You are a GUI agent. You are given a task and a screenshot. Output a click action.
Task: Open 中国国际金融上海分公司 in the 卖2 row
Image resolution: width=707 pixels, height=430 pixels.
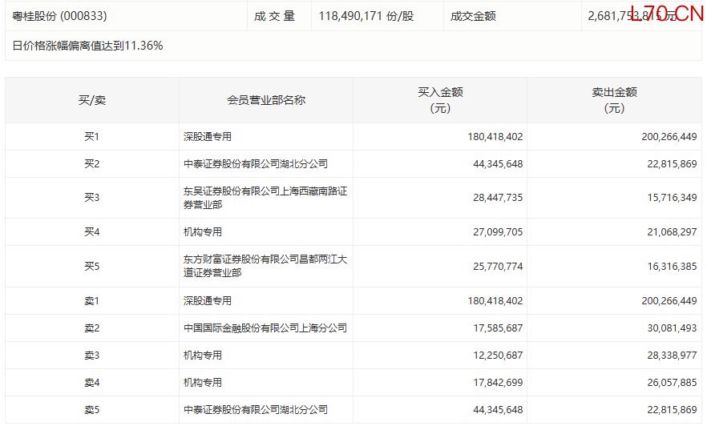point(265,328)
